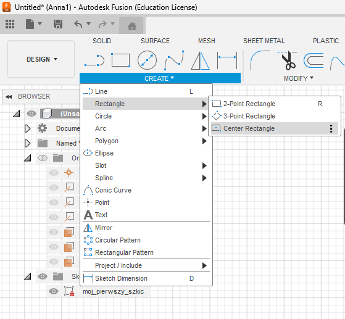Open the Data Panel grid icon
Screen dimensions: 345x319
10,24
